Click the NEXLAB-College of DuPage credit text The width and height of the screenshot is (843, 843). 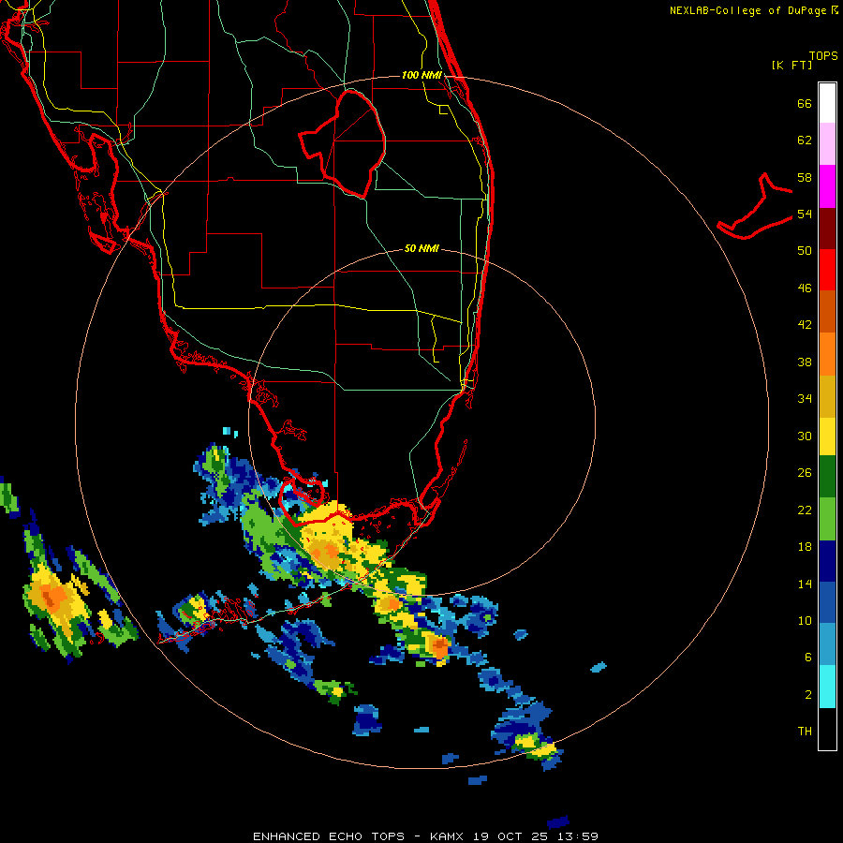pos(753,10)
